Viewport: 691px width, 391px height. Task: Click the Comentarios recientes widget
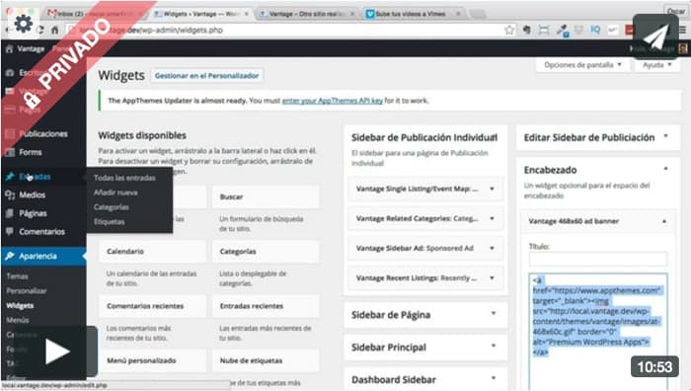click(x=152, y=306)
